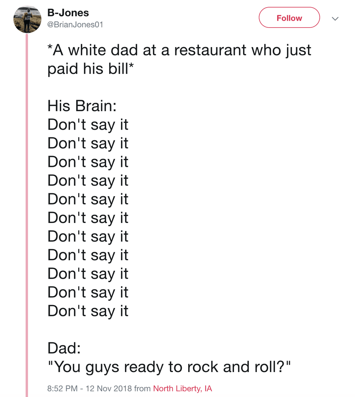Click the "His Brain:" label text

coord(82,106)
